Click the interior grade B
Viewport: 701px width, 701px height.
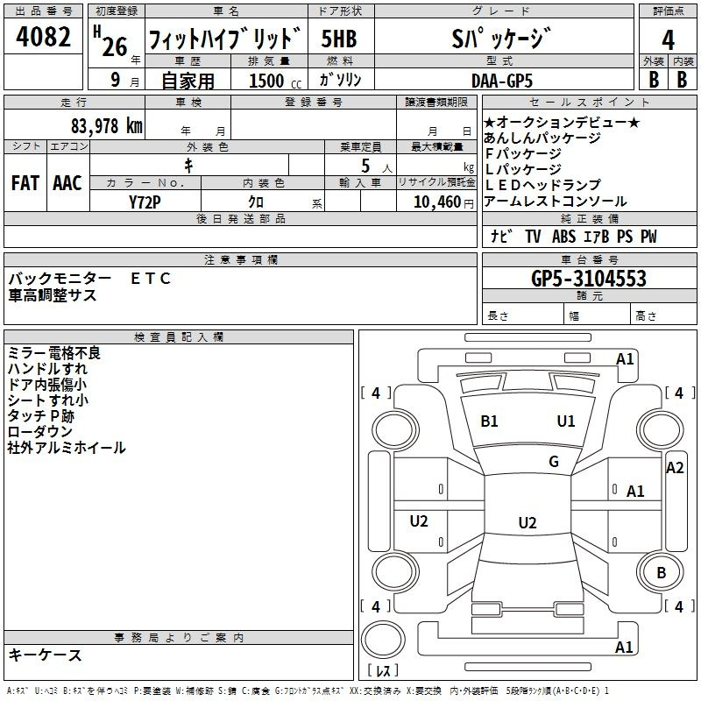[x=683, y=80]
